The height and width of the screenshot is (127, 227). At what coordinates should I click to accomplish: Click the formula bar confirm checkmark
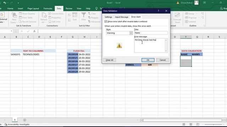[x=28, y=31]
